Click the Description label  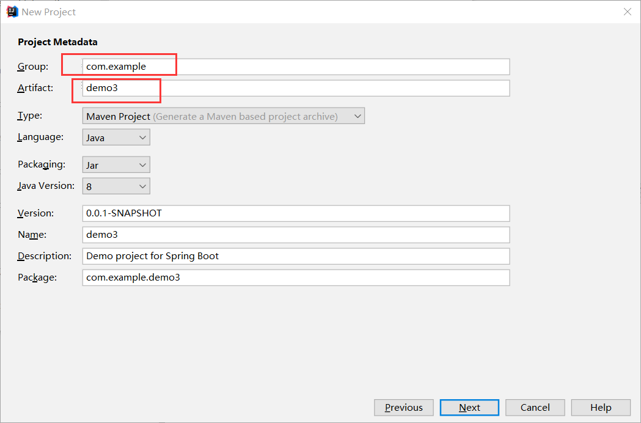45,256
